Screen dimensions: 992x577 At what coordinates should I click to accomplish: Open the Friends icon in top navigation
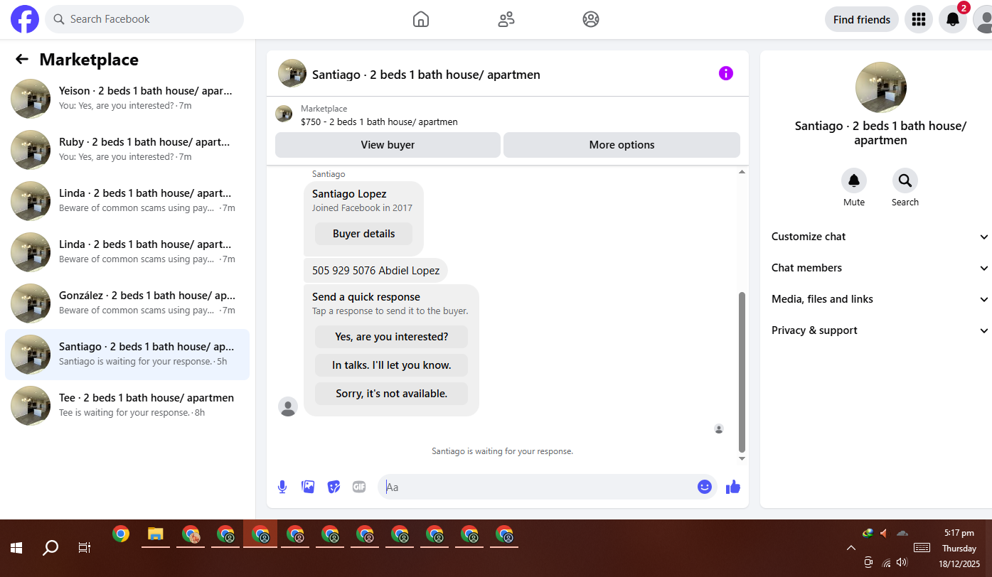click(x=506, y=19)
